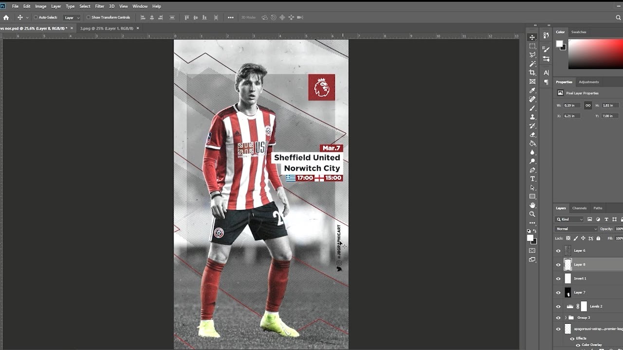623x350 pixels.
Task: Select the Brush tool
Action: coord(532,108)
